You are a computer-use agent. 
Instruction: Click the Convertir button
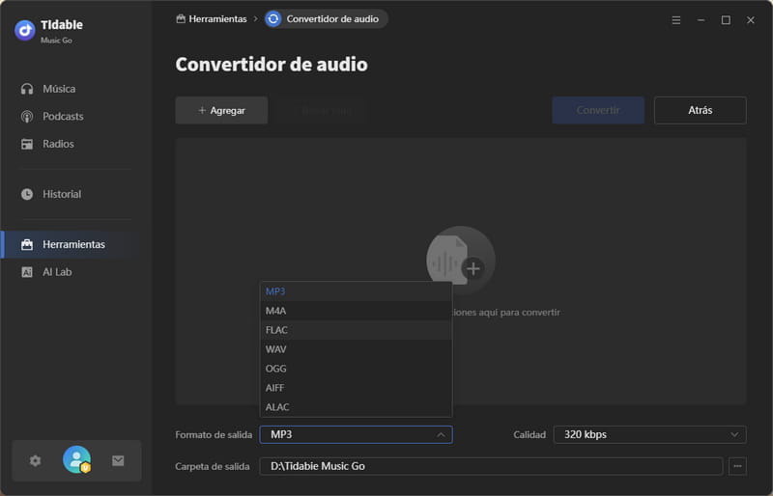[x=598, y=110]
